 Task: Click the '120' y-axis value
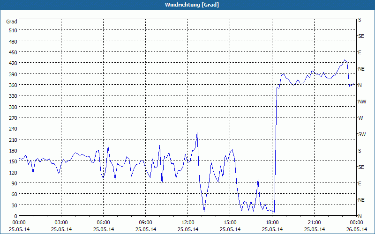(13, 172)
